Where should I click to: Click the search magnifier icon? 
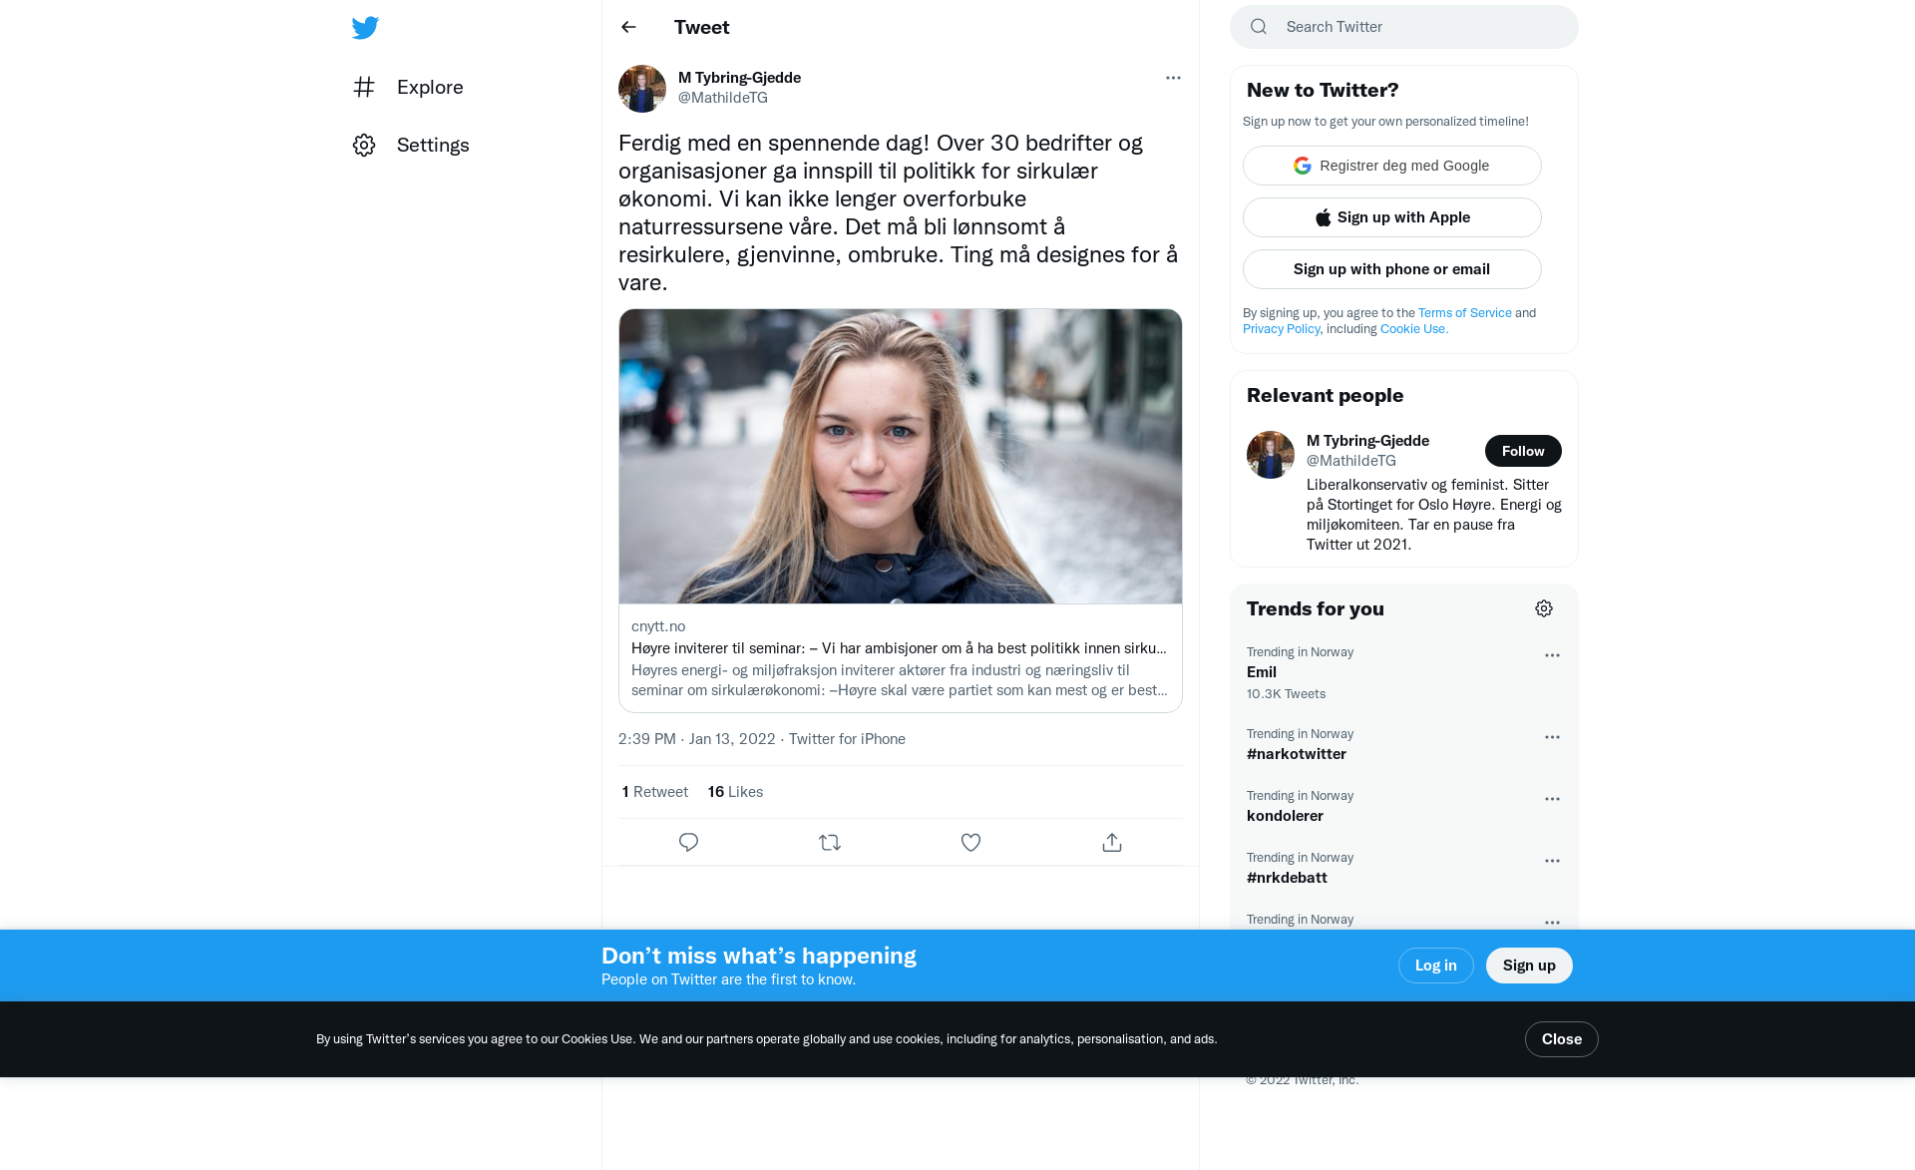point(1259,27)
